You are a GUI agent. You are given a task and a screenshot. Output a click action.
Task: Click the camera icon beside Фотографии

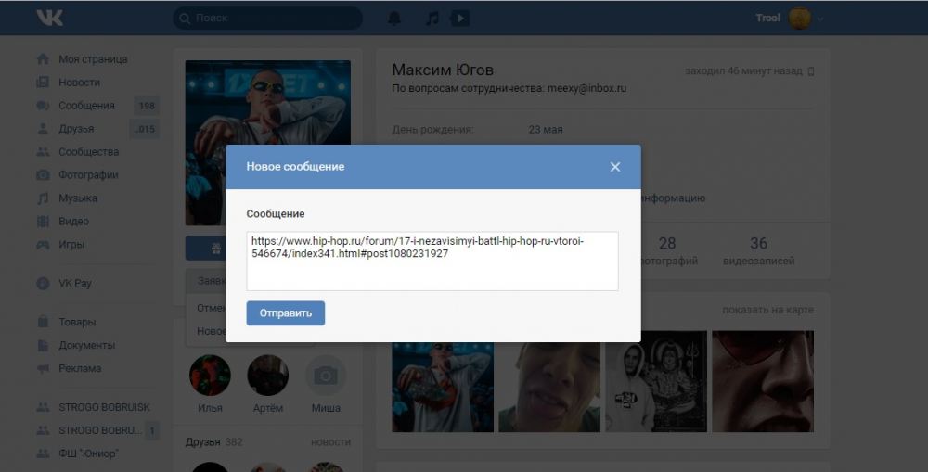coord(43,175)
